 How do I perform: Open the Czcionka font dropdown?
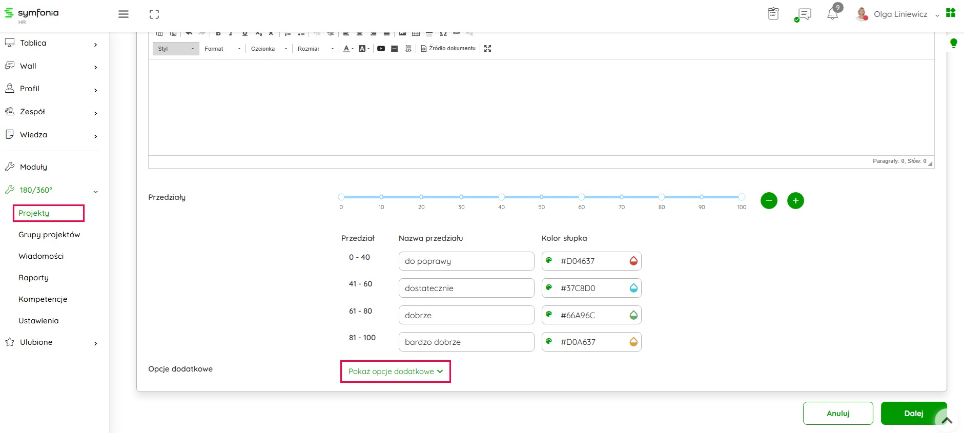269,49
